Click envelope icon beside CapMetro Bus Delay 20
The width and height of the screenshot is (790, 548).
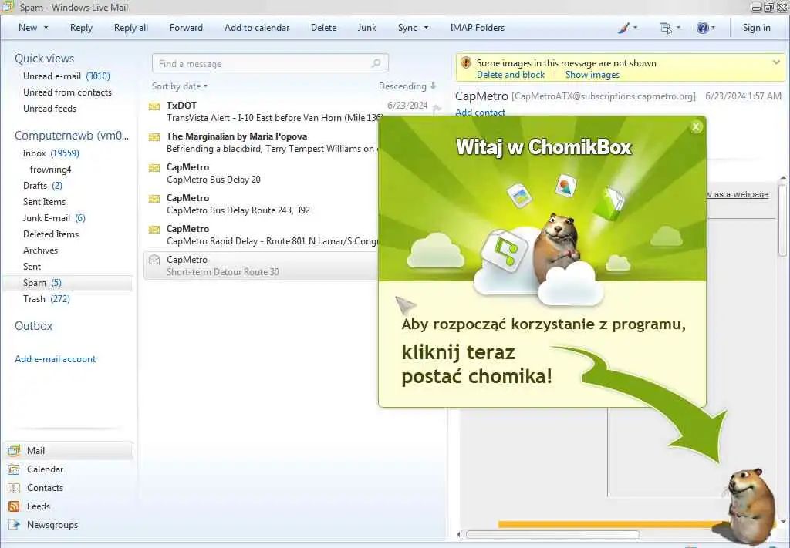point(154,167)
